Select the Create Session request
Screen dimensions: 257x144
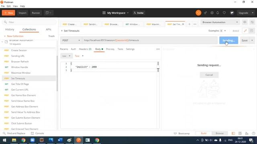[x=29, y=50]
